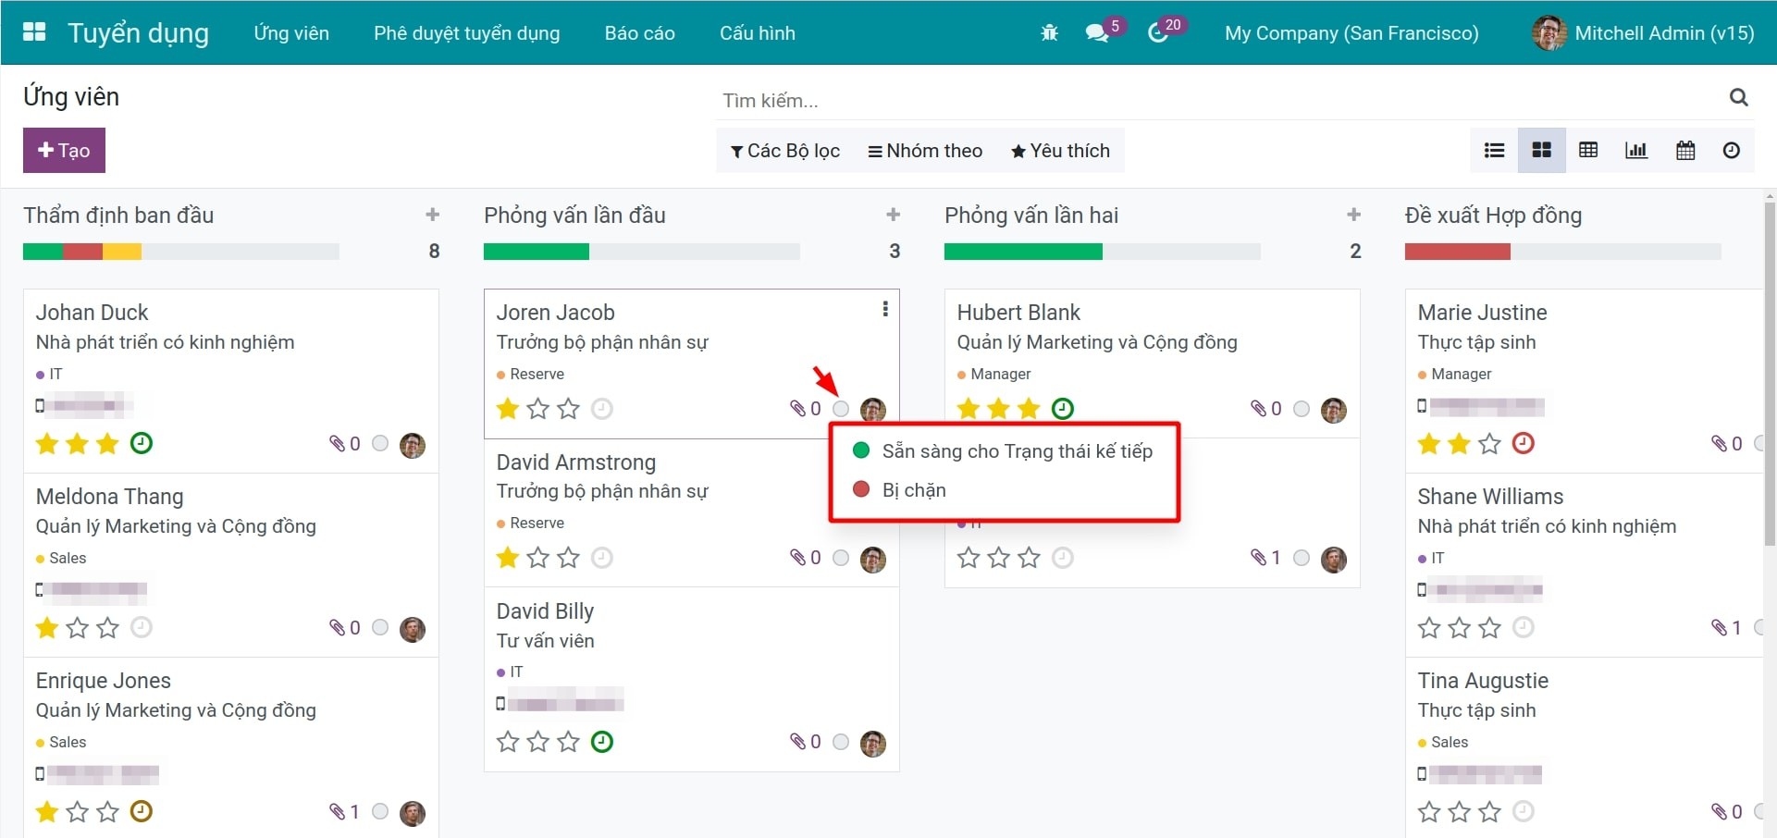This screenshot has width=1777, height=838.
Task: Open the activity view clock icon
Action: pyautogui.click(x=1731, y=150)
